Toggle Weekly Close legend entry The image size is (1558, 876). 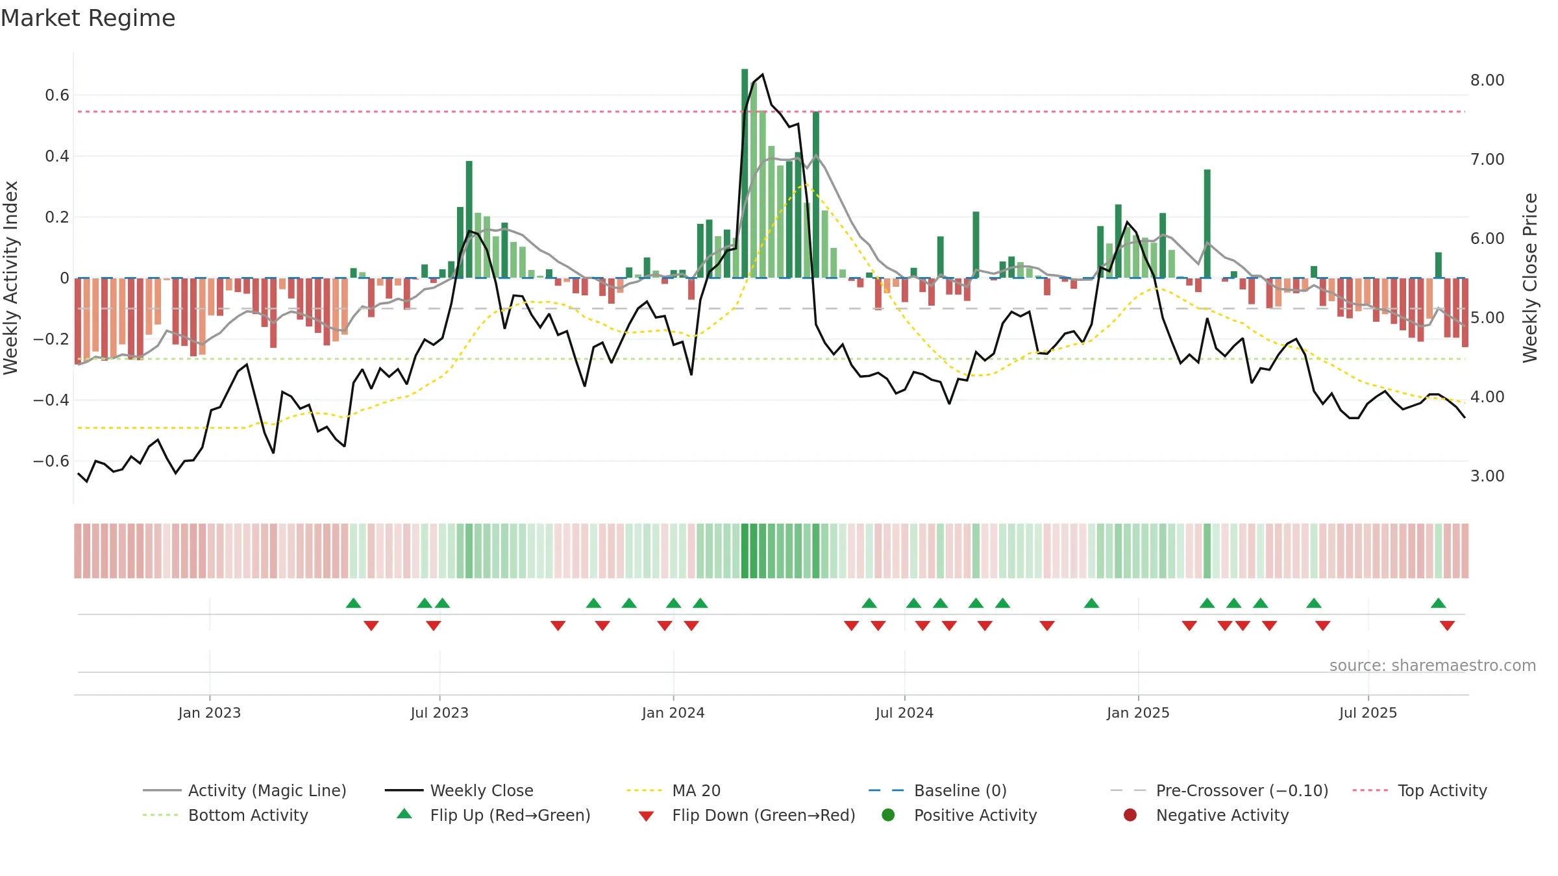[x=459, y=790]
